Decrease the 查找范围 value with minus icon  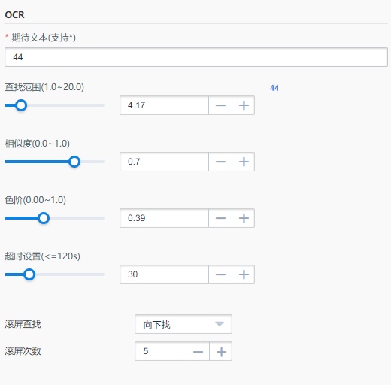pyautogui.click(x=220, y=105)
